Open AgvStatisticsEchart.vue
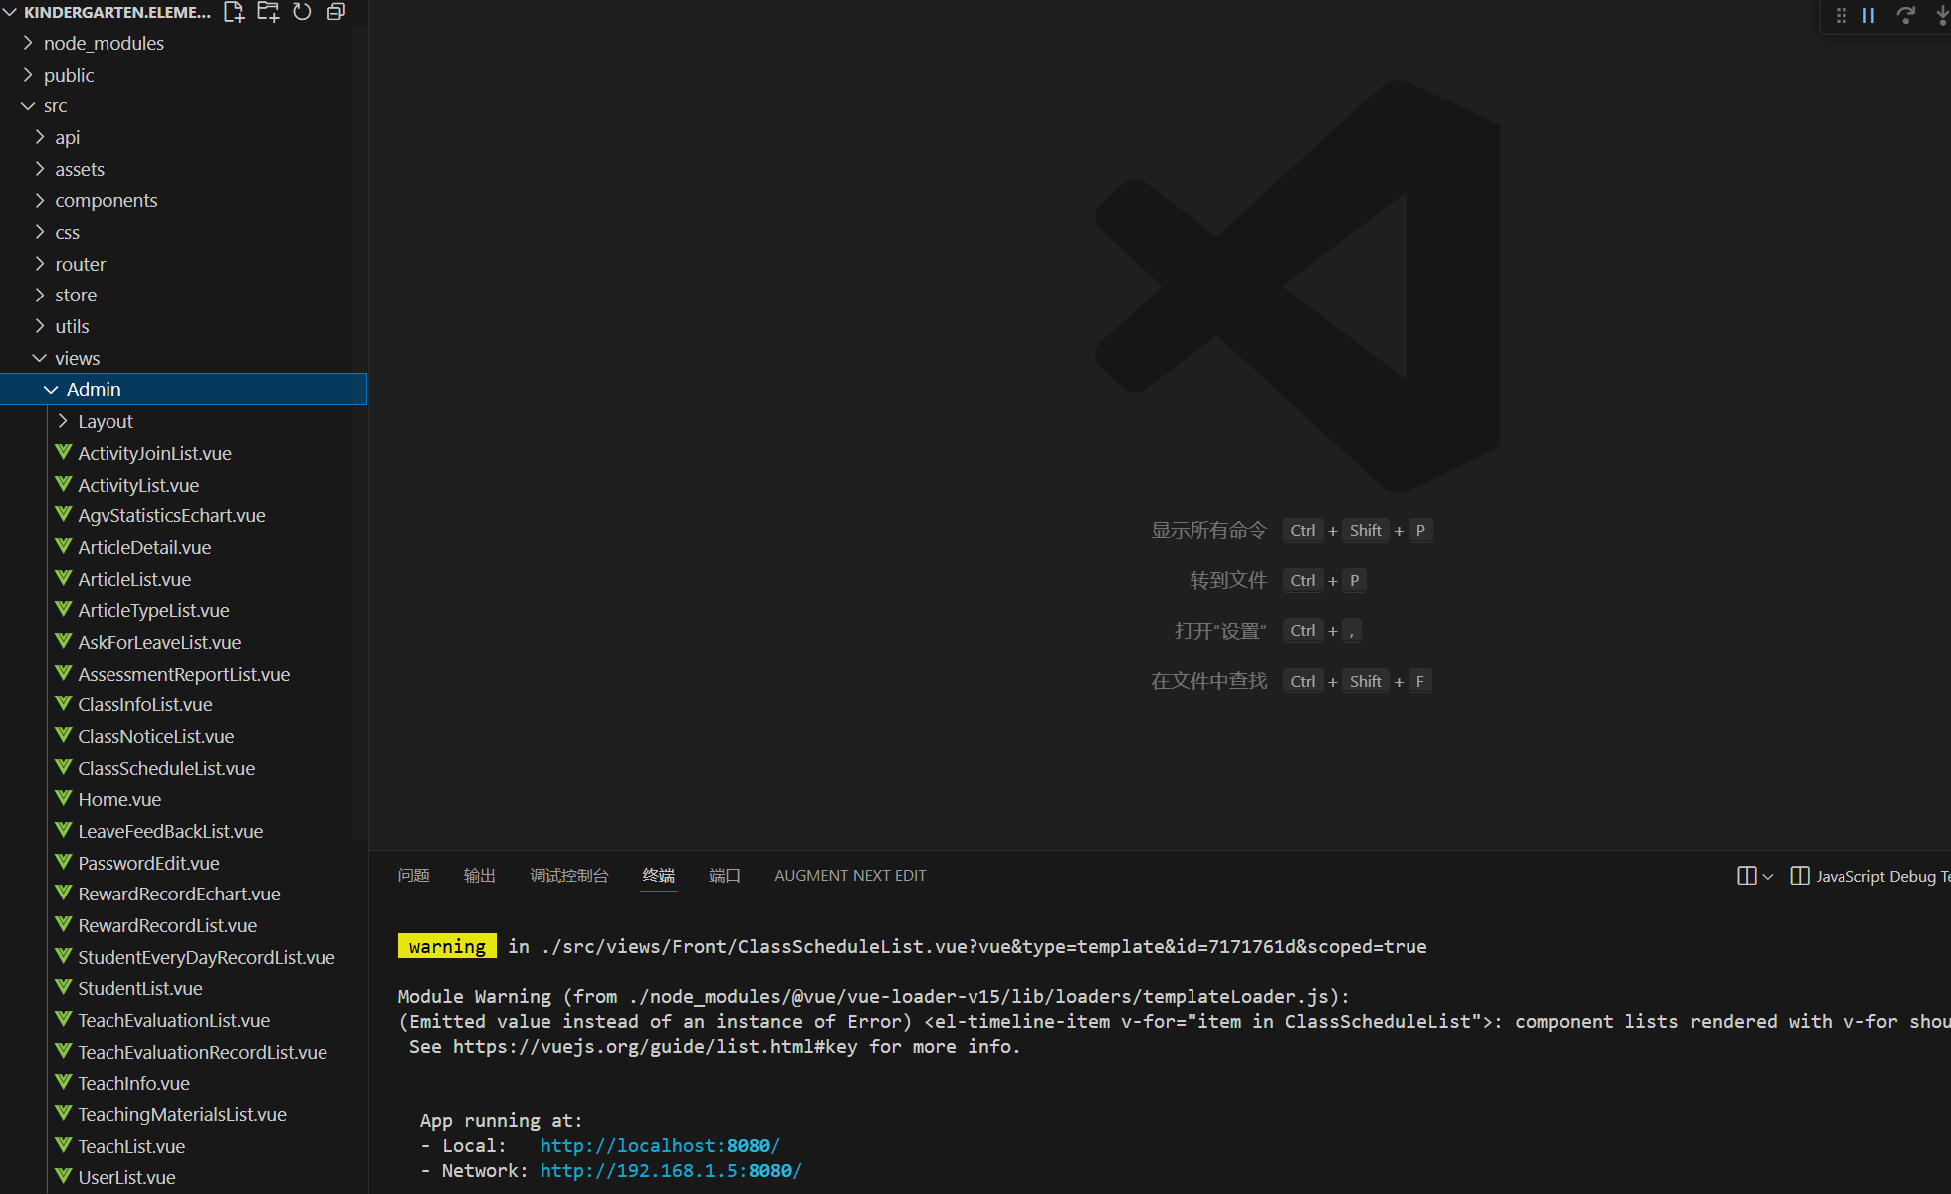 [184, 515]
